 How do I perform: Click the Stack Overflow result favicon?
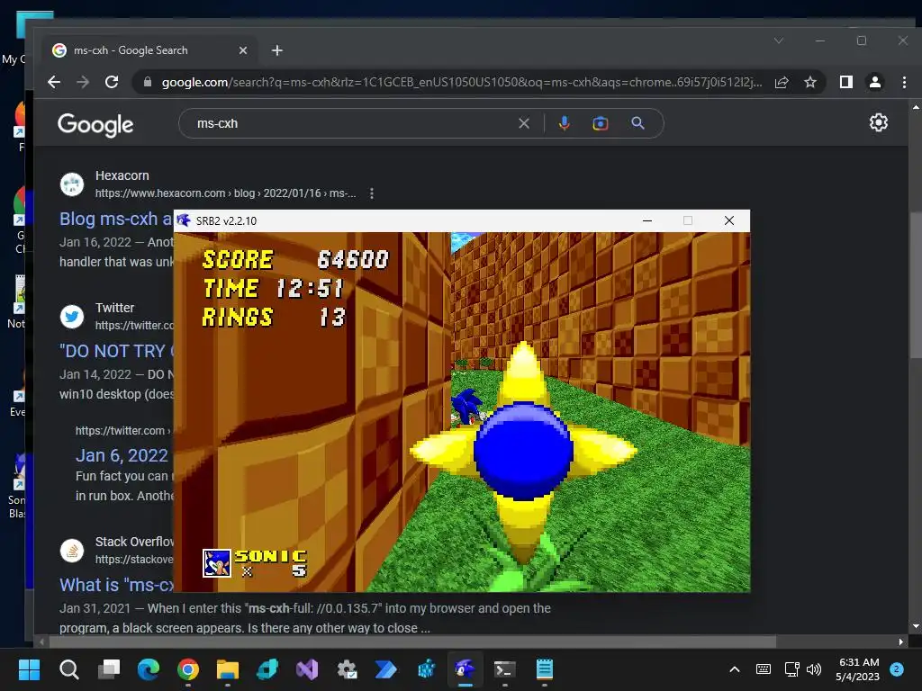tap(72, 551)
